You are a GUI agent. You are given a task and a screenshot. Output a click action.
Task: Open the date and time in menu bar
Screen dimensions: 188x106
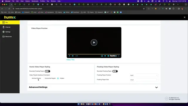click(179, 1)
